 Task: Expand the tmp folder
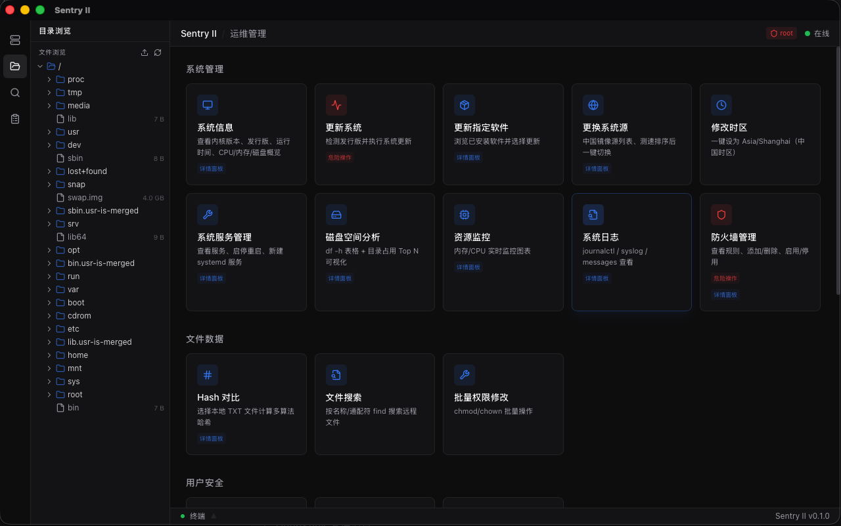[49, 93]
